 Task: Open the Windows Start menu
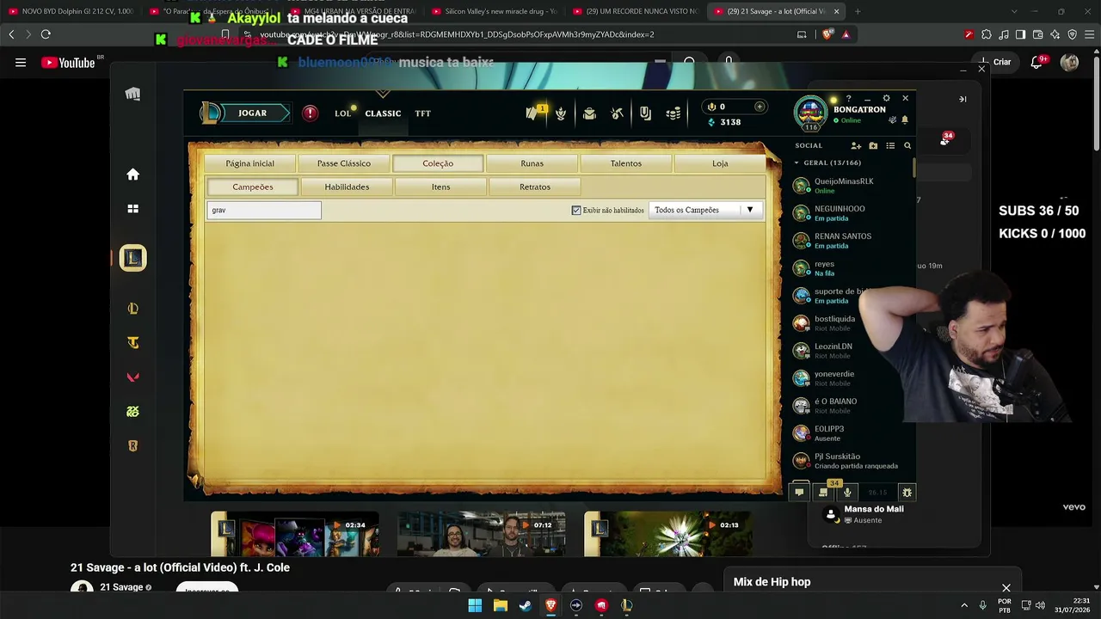click(x=475, y=605)
